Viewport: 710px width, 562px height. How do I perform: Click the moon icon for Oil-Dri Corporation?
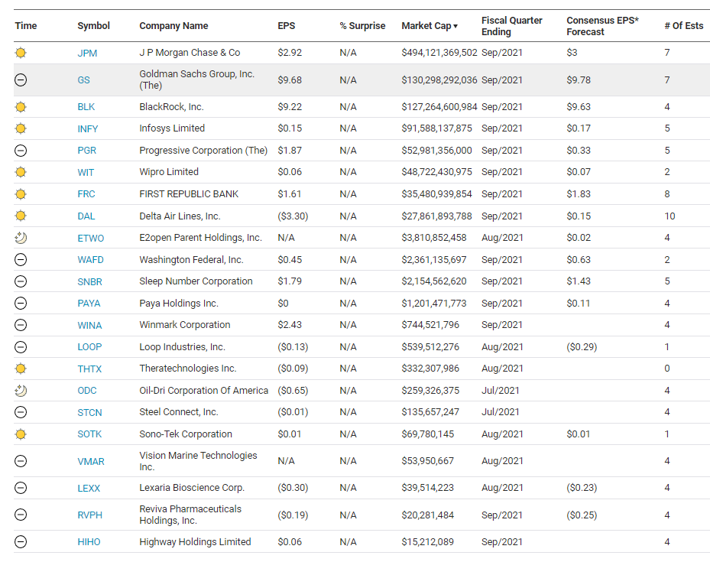pos(21,391)
